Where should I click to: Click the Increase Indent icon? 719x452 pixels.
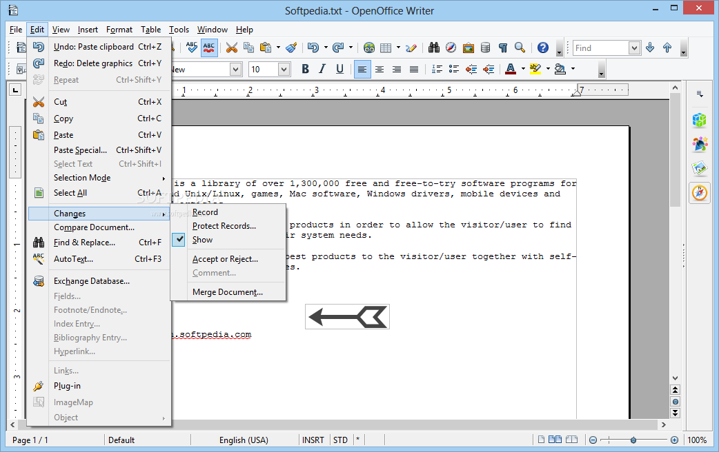click(489, 69)
